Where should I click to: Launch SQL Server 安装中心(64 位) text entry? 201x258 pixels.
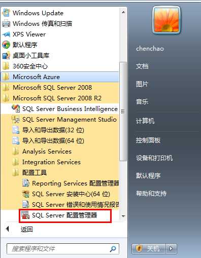tap(71, 194)
